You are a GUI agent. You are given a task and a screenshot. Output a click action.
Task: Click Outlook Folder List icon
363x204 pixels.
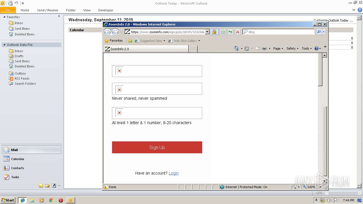(x=47, y=186)
